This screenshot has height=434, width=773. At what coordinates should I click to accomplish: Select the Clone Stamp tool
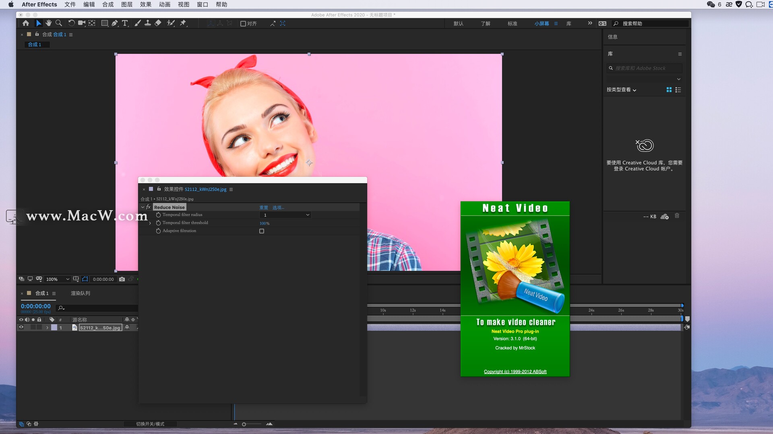[x=148, y=23]
